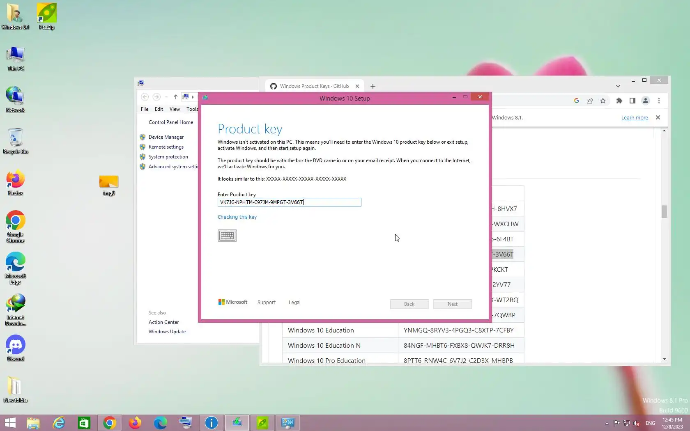
Task: Click Learn more in Chrome's info bar
Action: 635,118
